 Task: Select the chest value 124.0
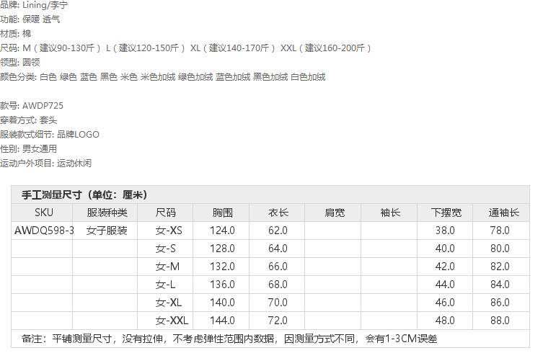click(222, 231)
